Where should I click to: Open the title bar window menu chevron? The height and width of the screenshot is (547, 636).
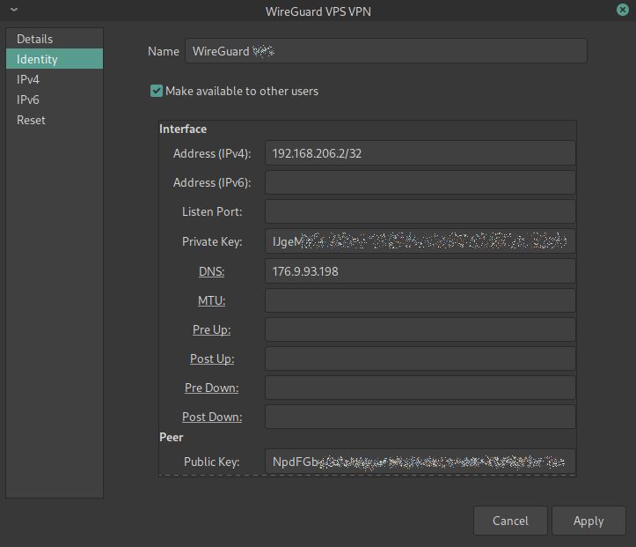point(14,9)
